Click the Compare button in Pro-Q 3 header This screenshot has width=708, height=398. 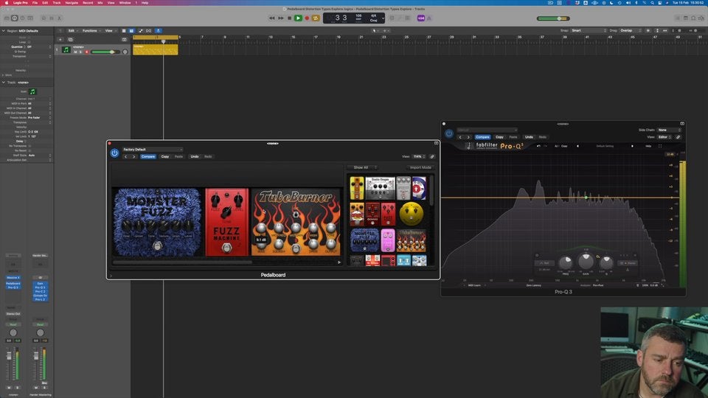(x=482, y=137)
